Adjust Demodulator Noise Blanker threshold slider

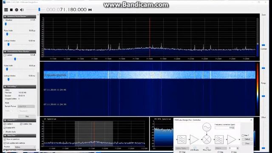(15, 59)
